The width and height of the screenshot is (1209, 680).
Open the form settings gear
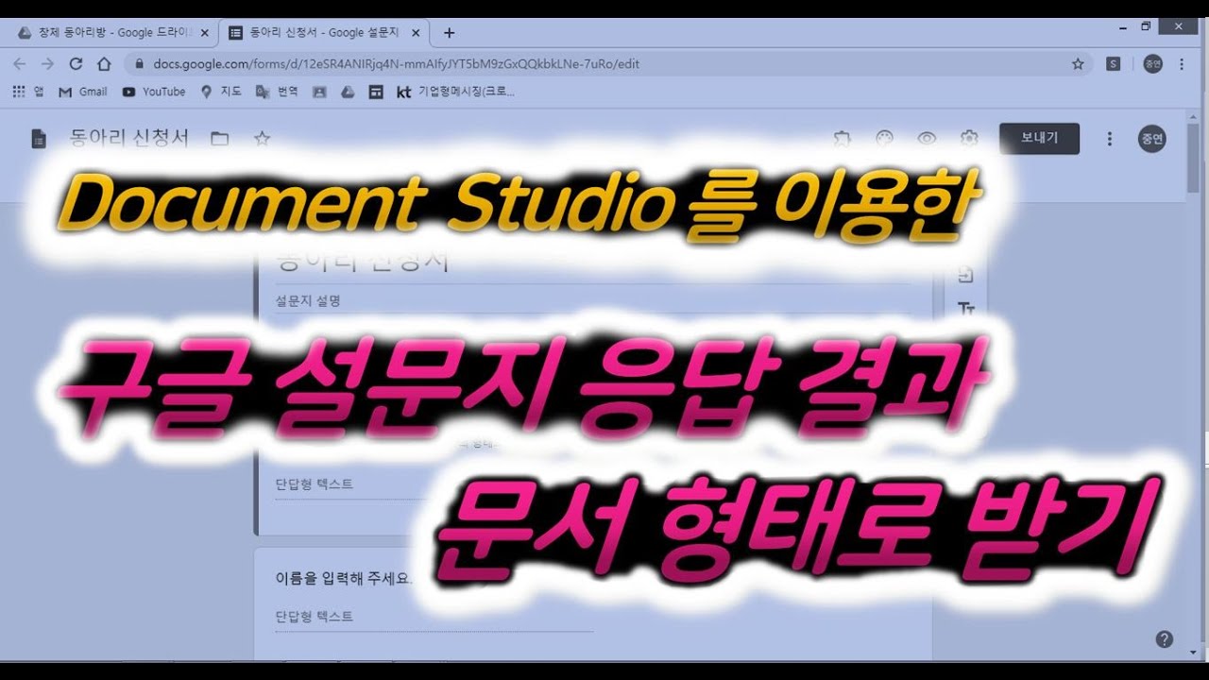pyautogui.click(x=969, y=139)
